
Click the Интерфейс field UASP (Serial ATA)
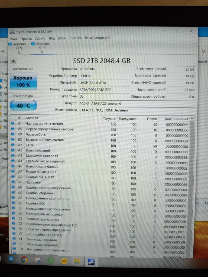coord(104,83)
